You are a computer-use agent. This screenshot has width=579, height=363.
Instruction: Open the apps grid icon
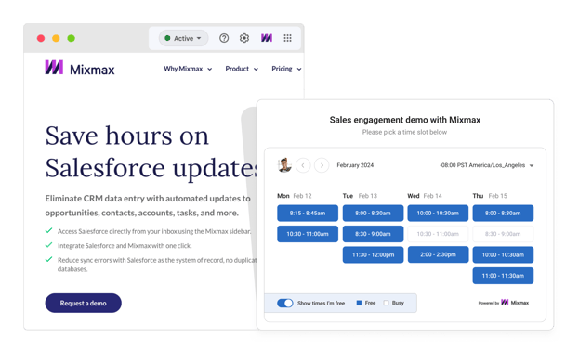(x=288, y=38)
